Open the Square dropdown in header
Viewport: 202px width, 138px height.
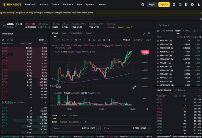tap(90, 5)
